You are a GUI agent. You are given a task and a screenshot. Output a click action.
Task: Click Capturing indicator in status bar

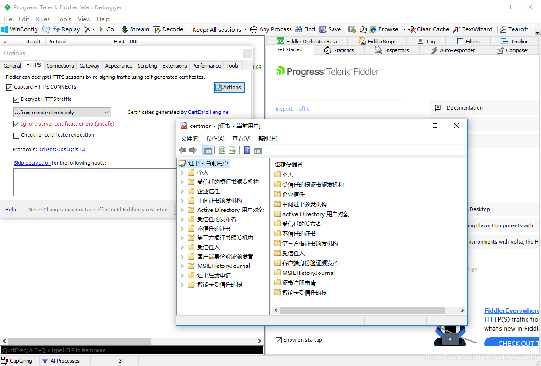click(x=17, y=361)
